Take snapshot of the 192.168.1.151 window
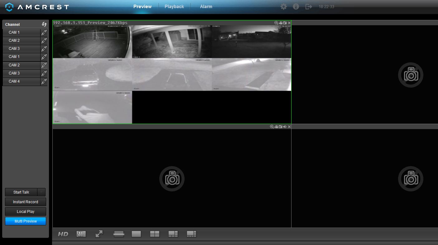Image resolution: width=438 pixels, height=245 pixels. click(x=285, y=23)
